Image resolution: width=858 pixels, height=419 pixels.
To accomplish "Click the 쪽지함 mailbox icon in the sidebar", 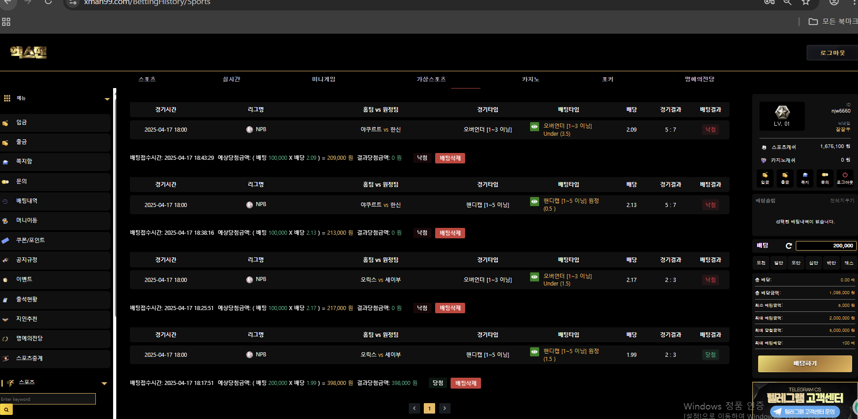I will [5, 162].
